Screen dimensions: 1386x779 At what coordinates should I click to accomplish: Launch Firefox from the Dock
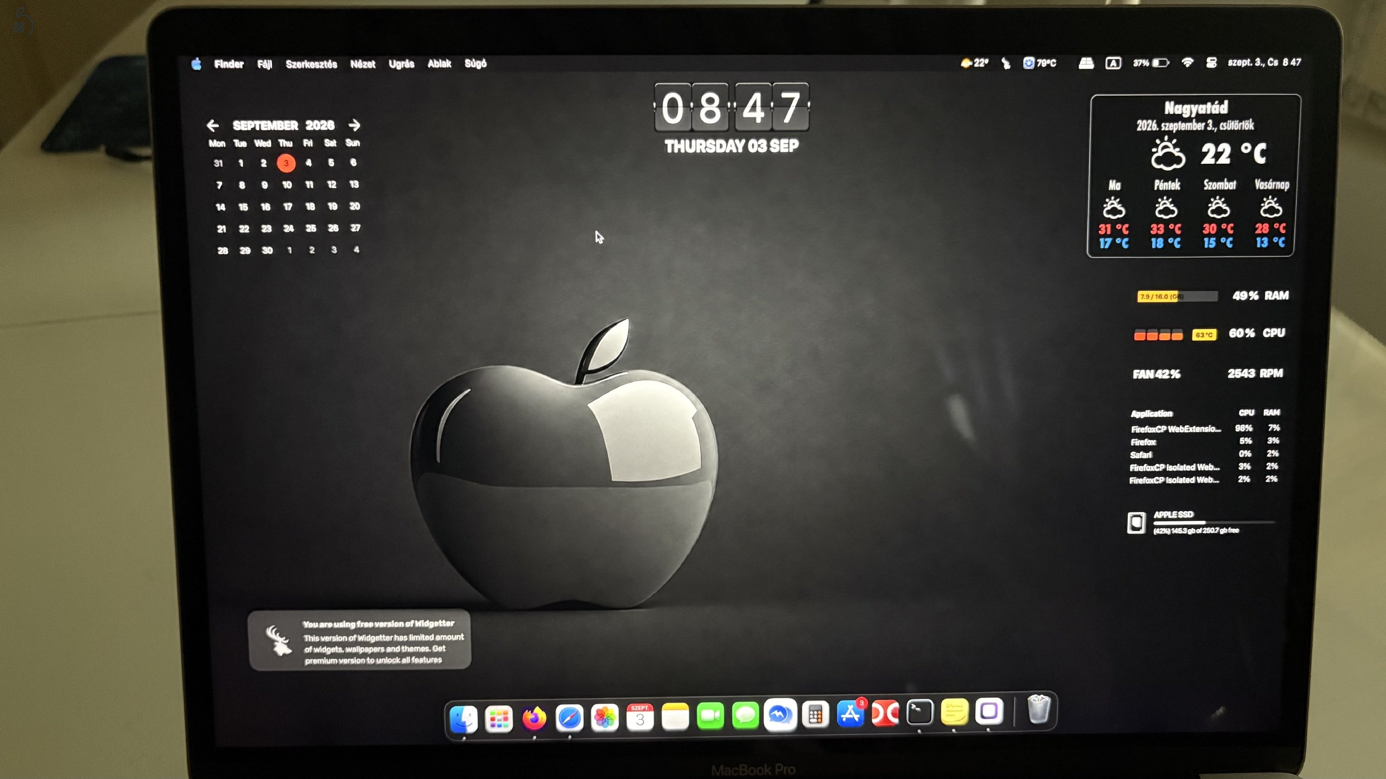[x=534, y=718]
